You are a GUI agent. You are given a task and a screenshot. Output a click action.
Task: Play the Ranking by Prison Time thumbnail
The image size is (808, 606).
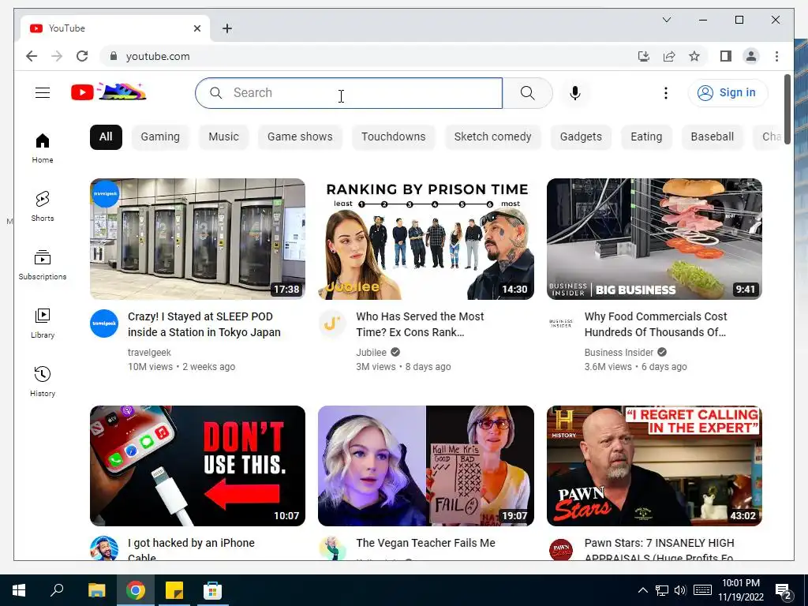425,238
